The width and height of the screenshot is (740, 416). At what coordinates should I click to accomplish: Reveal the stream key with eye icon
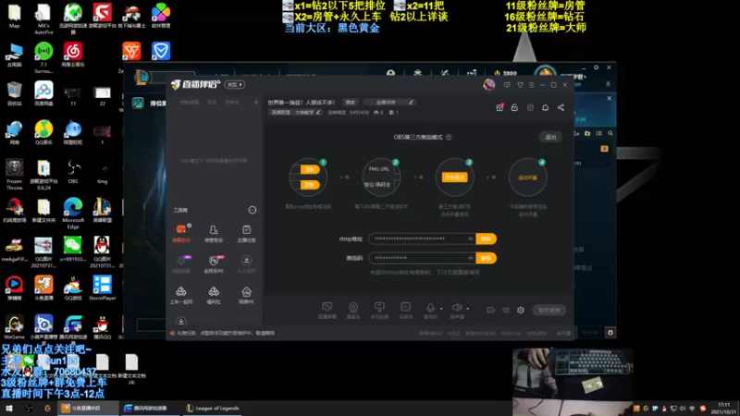point(471,258)
